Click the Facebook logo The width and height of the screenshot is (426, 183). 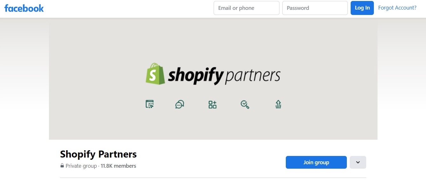(x=24, y=8)
